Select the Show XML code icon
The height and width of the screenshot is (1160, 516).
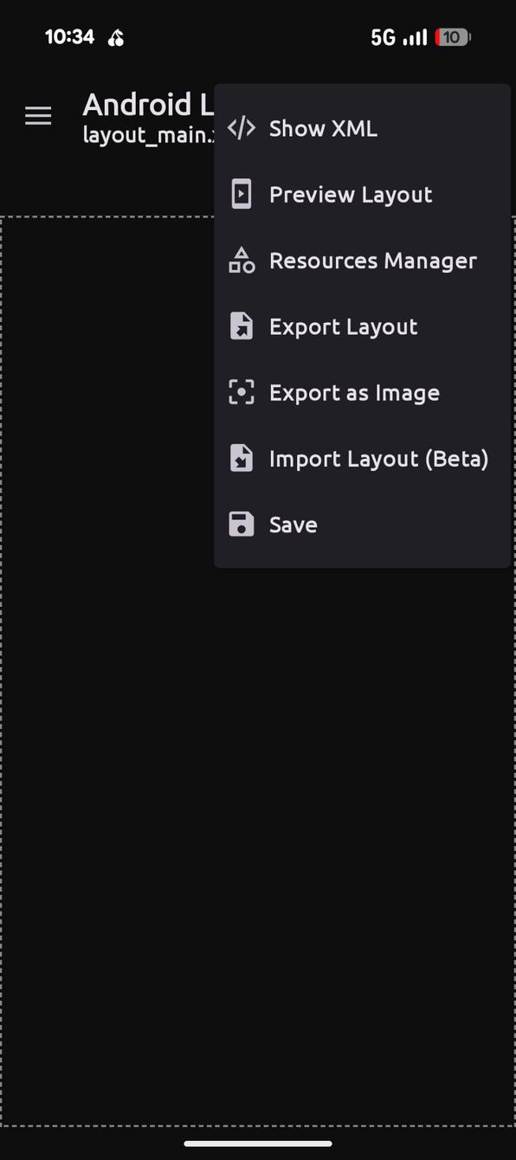(x=241, y=128)
